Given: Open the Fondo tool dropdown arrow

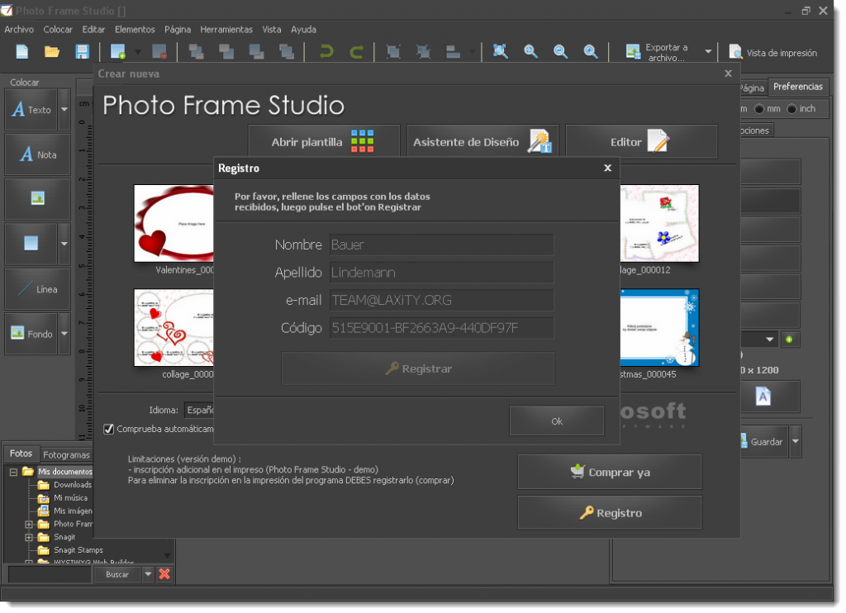Looking at the screenshot, I should [64, 334].
